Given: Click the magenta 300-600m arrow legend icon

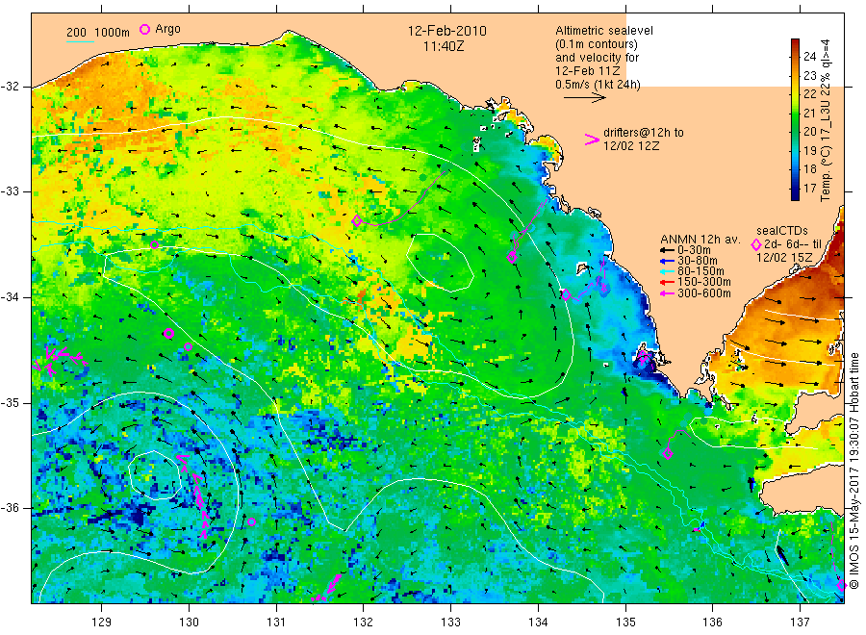Looking at the screenshot, I should [x=667, y=293].
